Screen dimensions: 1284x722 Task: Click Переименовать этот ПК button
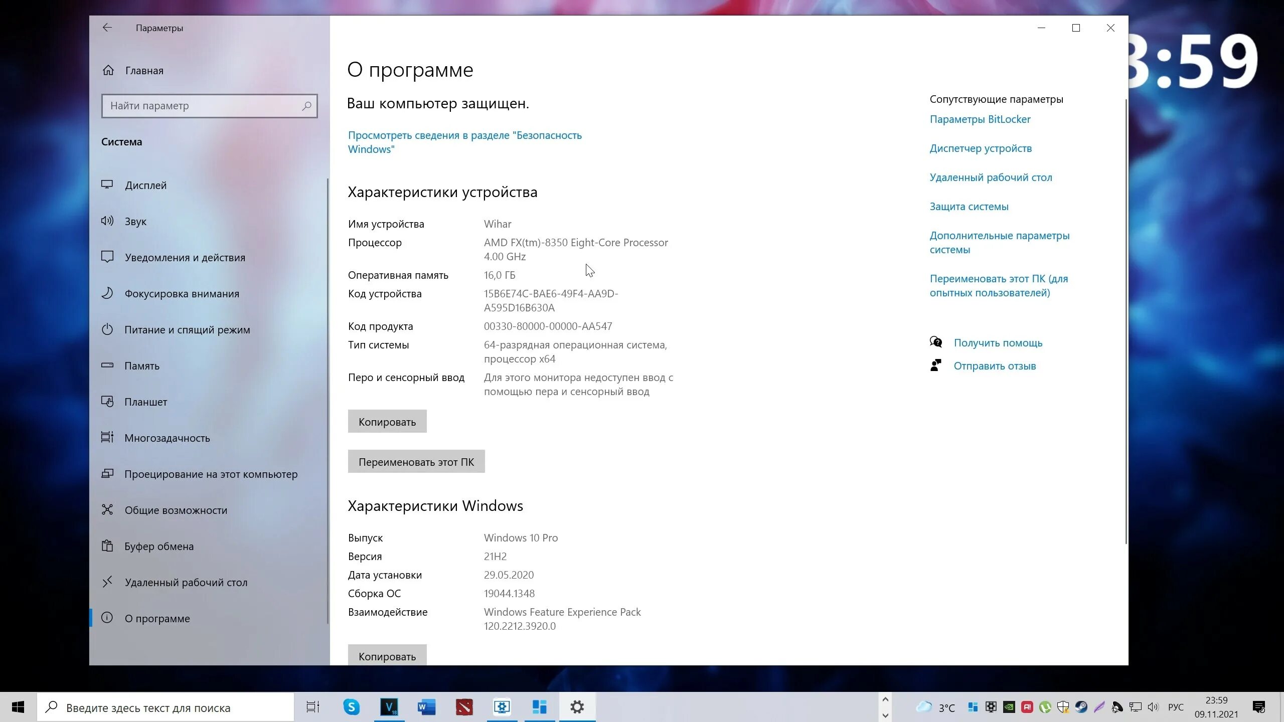tap(416, 462)
